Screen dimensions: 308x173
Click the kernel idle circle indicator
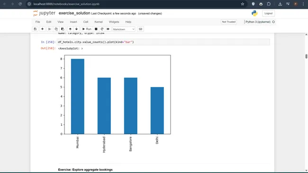(273, 22)
